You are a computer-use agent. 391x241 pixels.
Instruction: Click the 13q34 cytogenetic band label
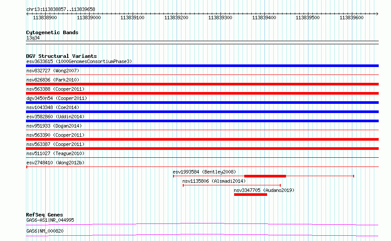[33, 38]
